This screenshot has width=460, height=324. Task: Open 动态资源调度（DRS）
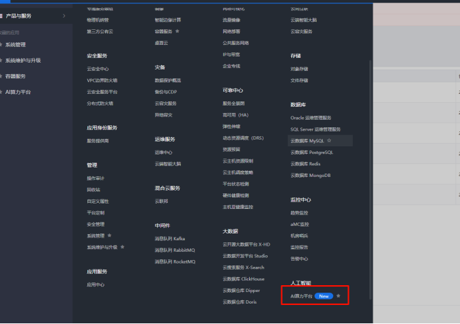click(243, 138)
